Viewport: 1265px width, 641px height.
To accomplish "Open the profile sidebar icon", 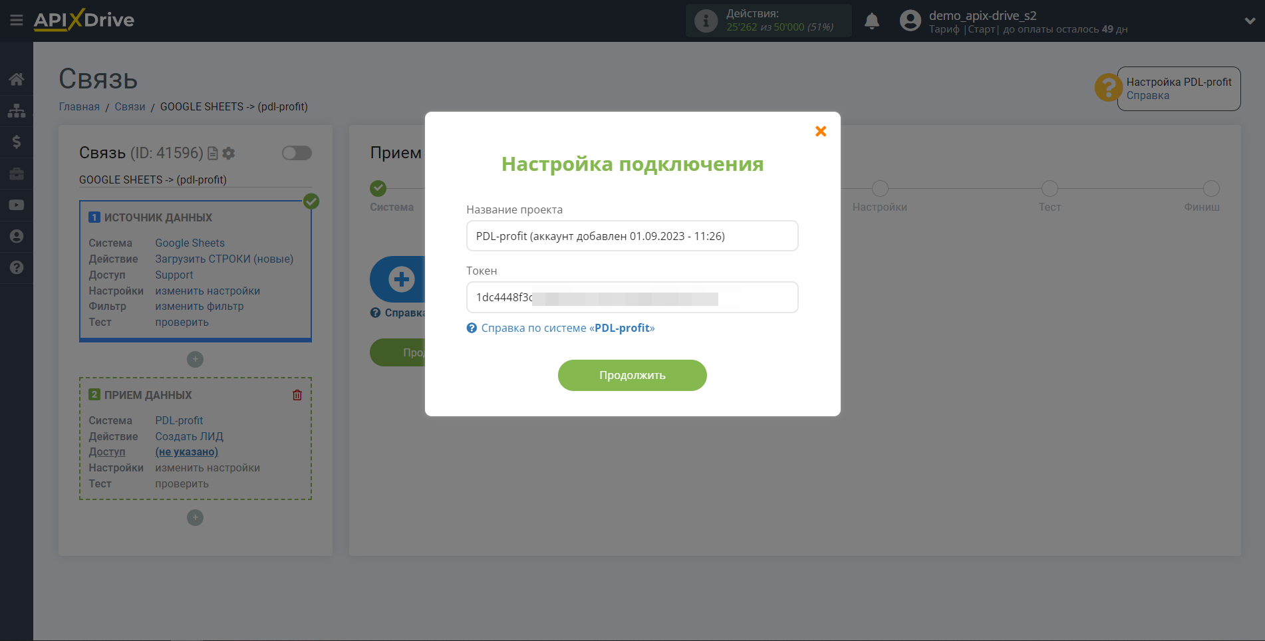I will tap(17, 236).
